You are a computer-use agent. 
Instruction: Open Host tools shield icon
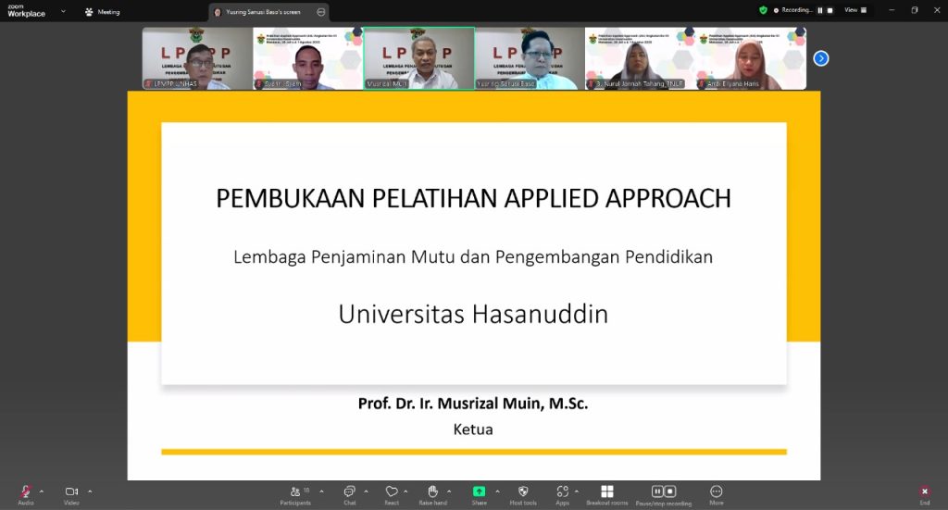pyautogui.click(x=523, y=491)
